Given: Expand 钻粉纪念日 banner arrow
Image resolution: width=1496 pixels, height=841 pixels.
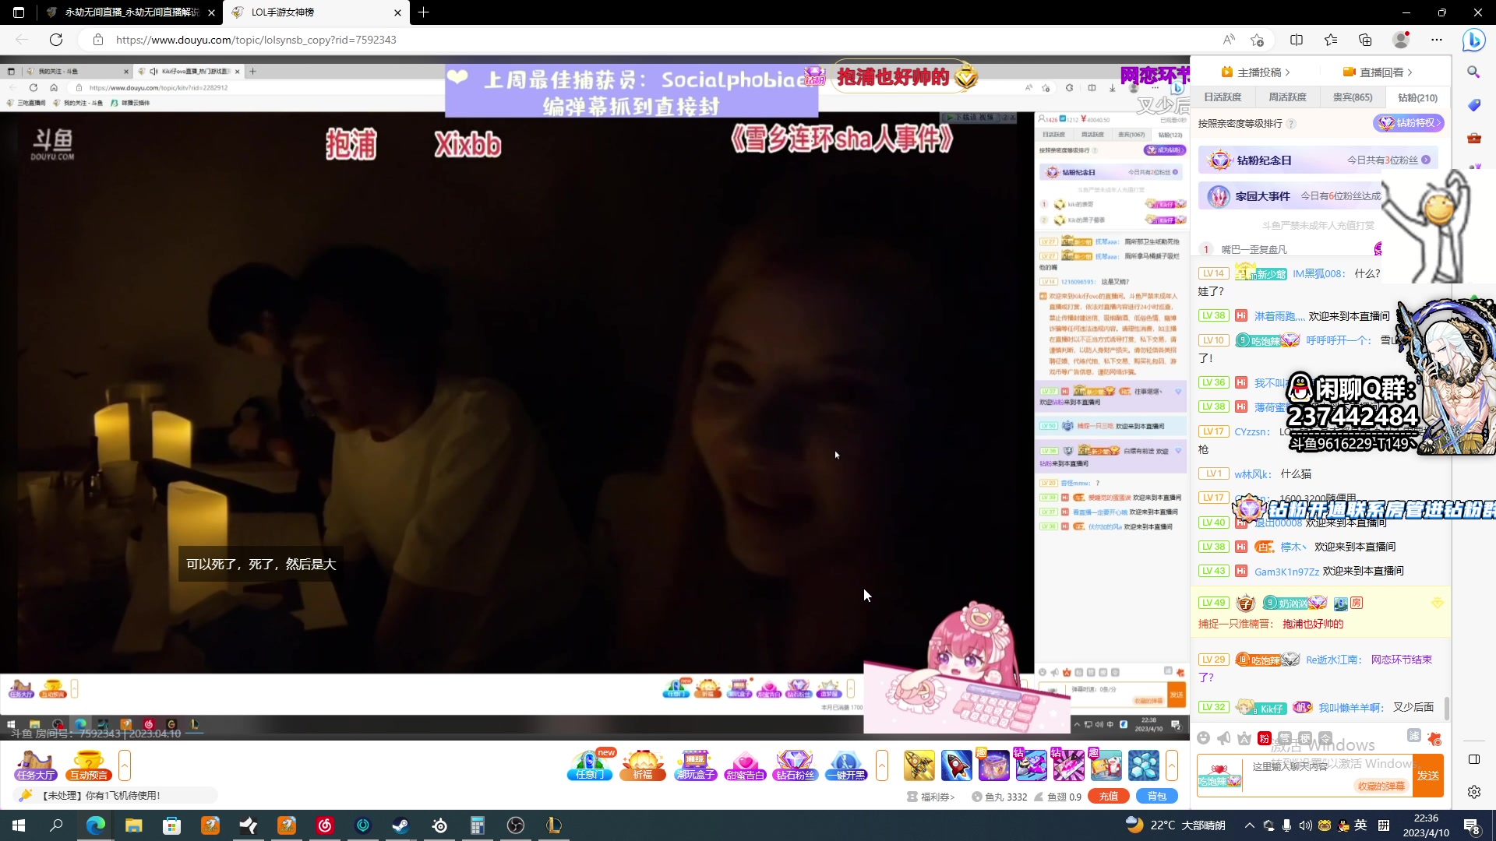Looking at the screenshot, I should click(x=1426, y=160).
